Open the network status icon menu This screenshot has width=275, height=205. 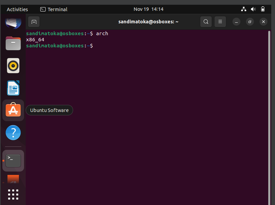click(244, 9)
